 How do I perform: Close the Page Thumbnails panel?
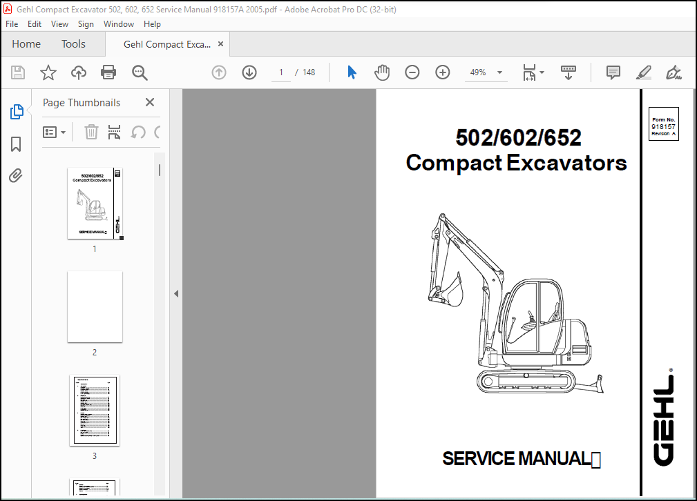coord(150,103)
